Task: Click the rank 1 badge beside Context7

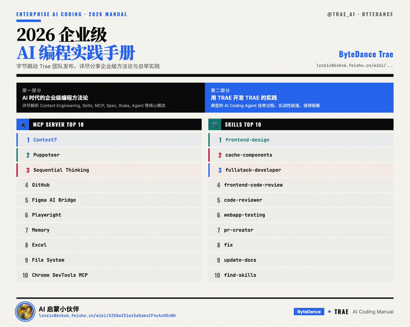Action: click(x=28, y=140)
